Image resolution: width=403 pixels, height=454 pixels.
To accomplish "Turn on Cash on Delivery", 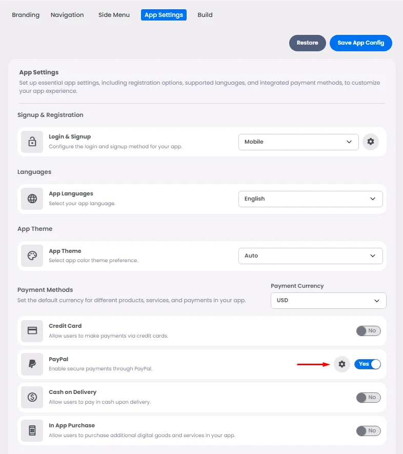I will [368, 397].
